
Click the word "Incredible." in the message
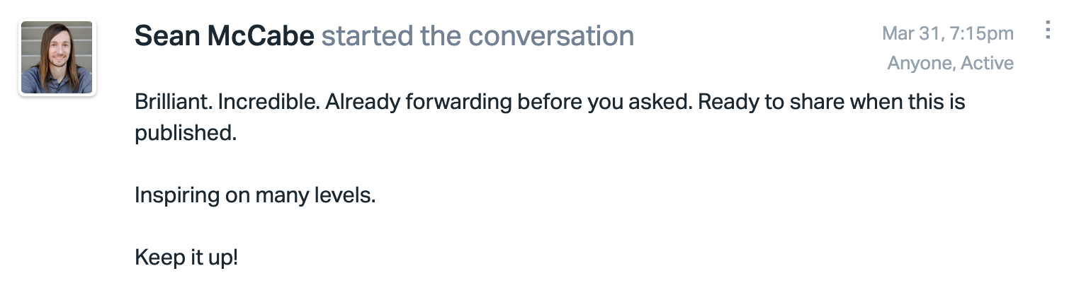tap(271, 103)
